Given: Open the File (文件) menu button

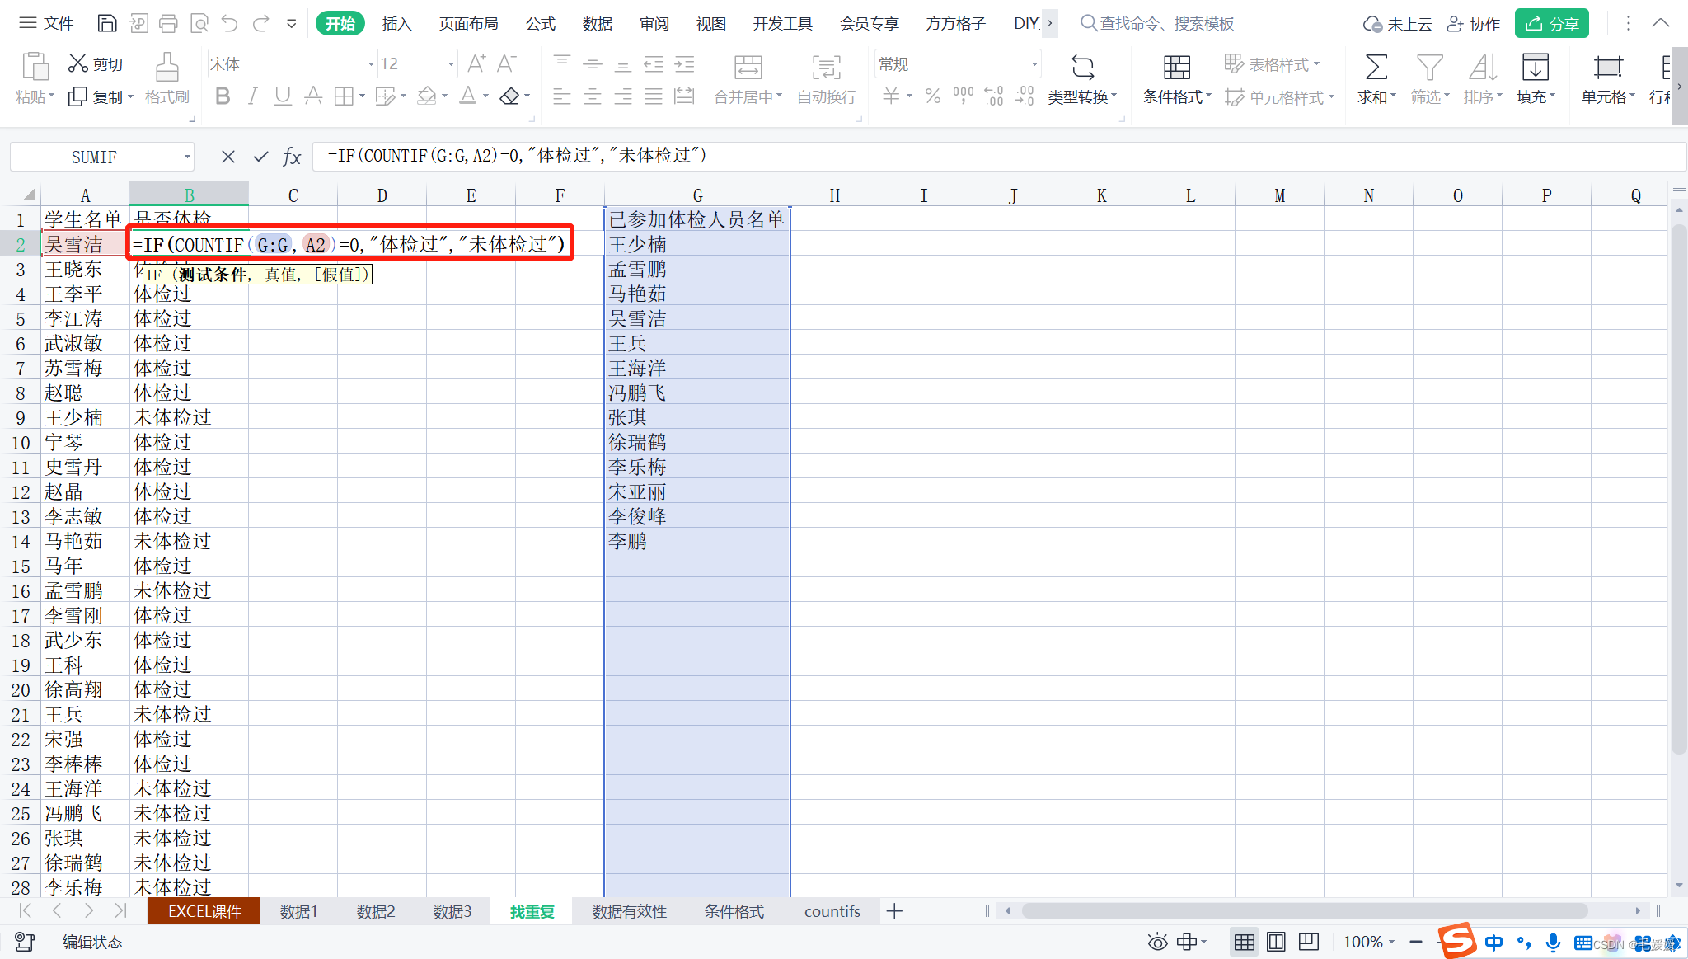Looking at the screenshot, I should (x=46, y=23).
